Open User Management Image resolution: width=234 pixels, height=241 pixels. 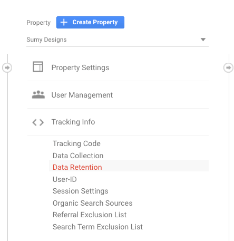118,95
